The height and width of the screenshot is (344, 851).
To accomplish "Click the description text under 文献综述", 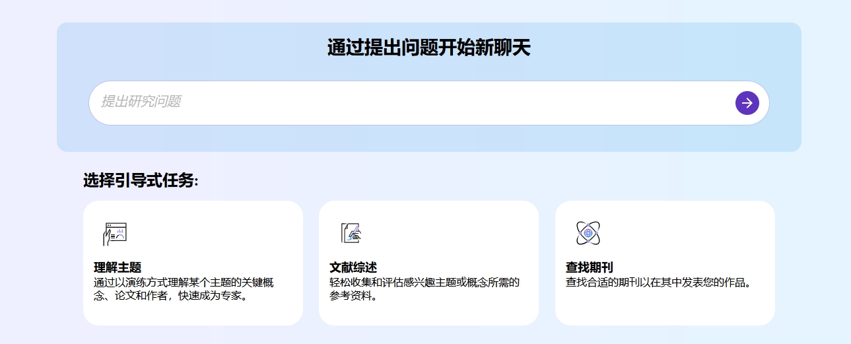I will tap(425, 289).
